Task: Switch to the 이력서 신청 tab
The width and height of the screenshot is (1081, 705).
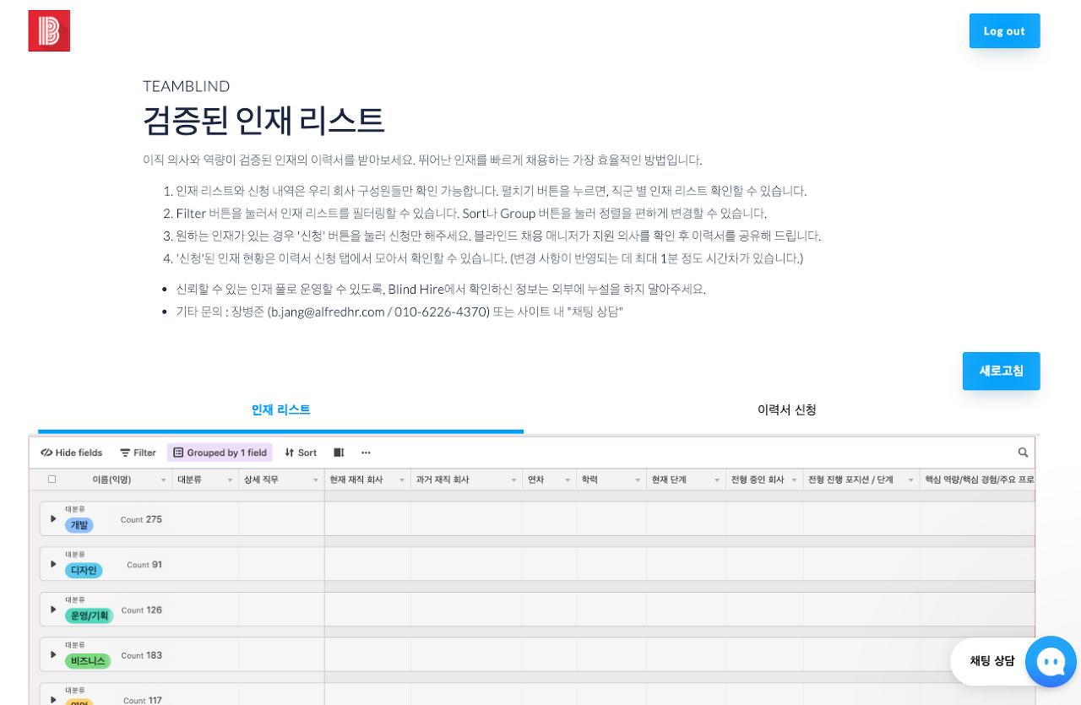Action: [786, 409]
